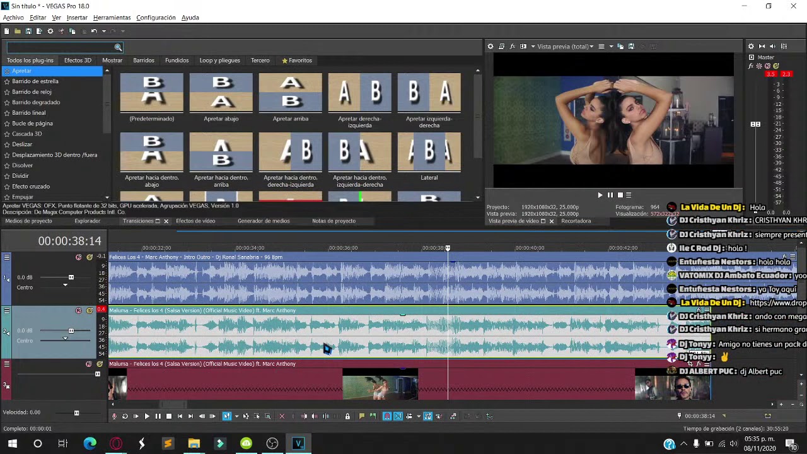Screen dimensions: 807x454
Task: Open track 2 hamburger menu
Action: (x=7, y=310)
